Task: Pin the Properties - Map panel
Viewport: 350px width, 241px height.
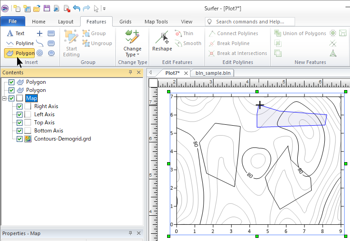Action: coord(130,233)
